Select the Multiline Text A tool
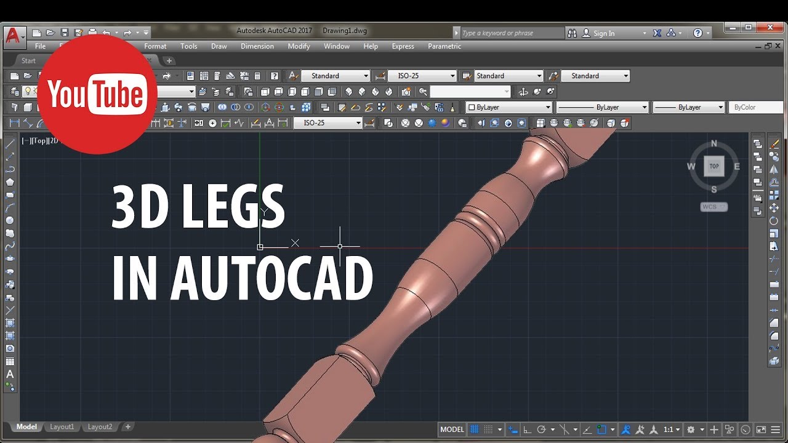Image resolution: width=788 pixels, height=443 pixels. coord(10,374)
